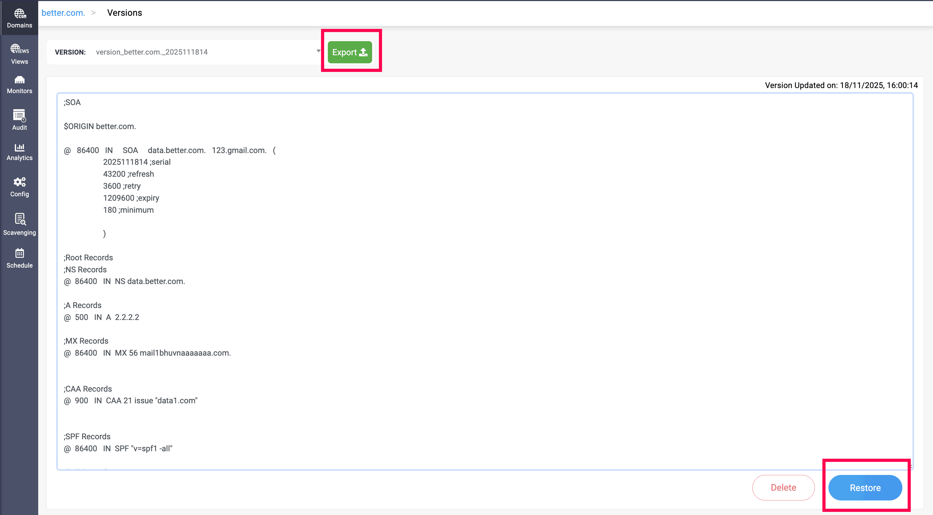Click the better.com. breadcrumb link
Image resolution: width=933 pixels, height=515 pixels.
point(63,13)
